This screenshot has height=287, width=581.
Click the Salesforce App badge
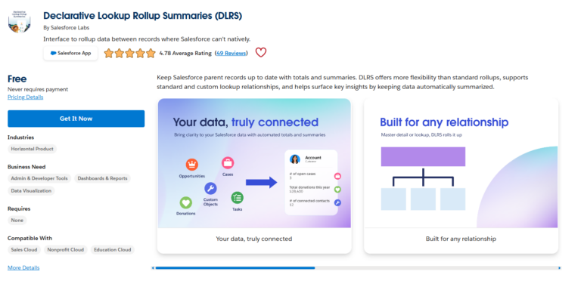point(70,54)
